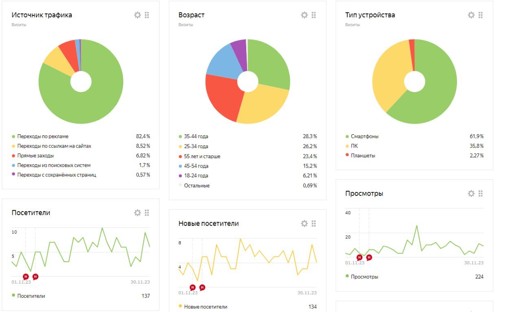Viewport: 521px width, 312px height.
Task: Click grid handle icon of Возраст widget
Action: pyautogui.click(x=314, y=15)
